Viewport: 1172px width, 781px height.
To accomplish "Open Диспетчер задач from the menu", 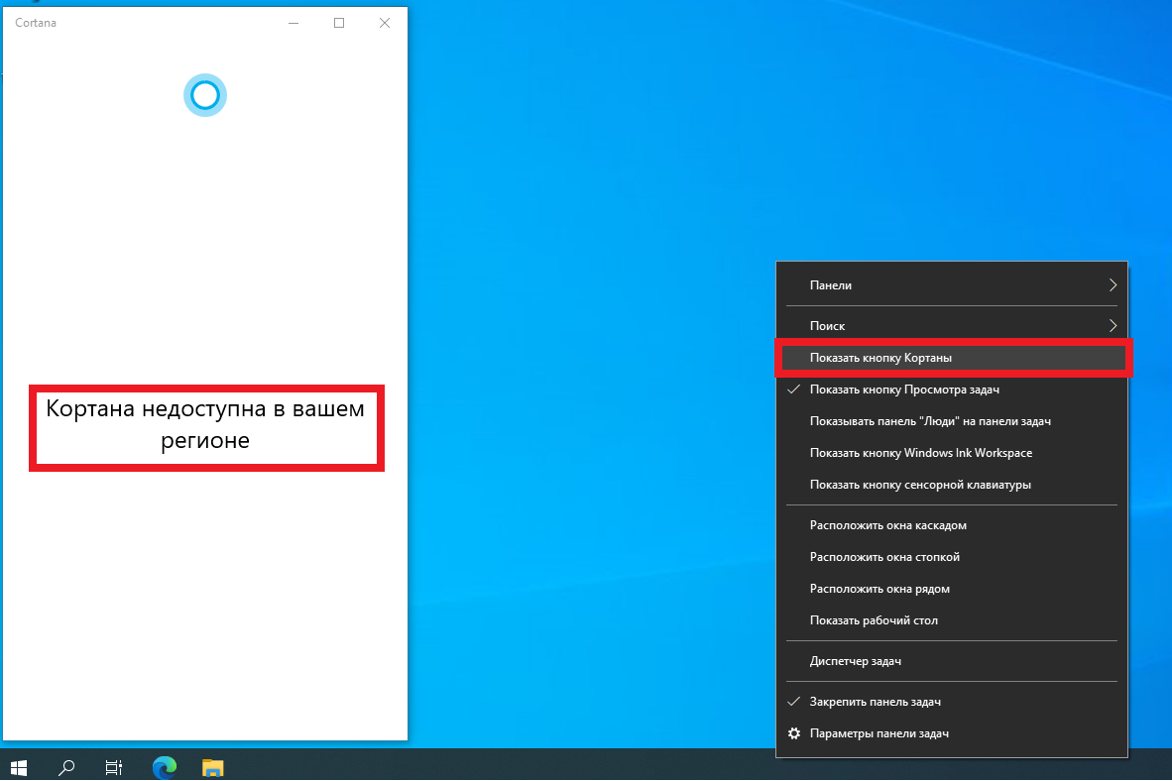I will click(952, 661).
